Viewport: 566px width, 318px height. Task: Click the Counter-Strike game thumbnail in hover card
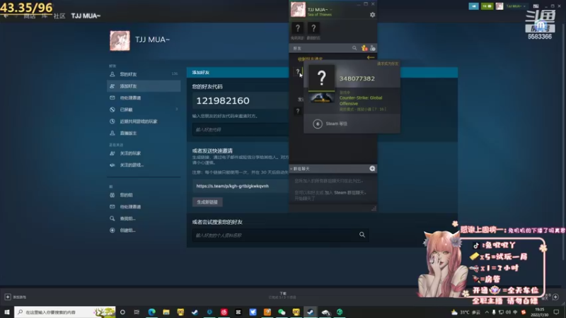click(x=322, y=98)
